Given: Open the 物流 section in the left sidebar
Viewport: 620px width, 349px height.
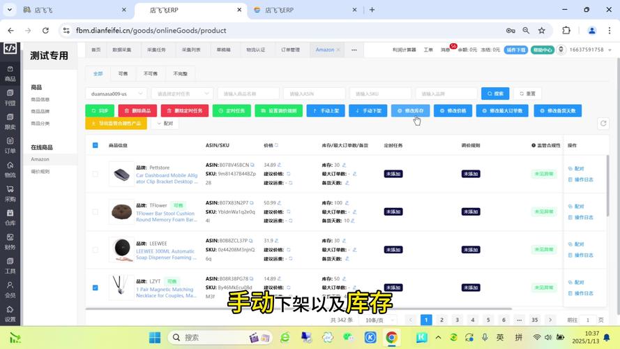Looking at the screenshot, I should (10, 170).
